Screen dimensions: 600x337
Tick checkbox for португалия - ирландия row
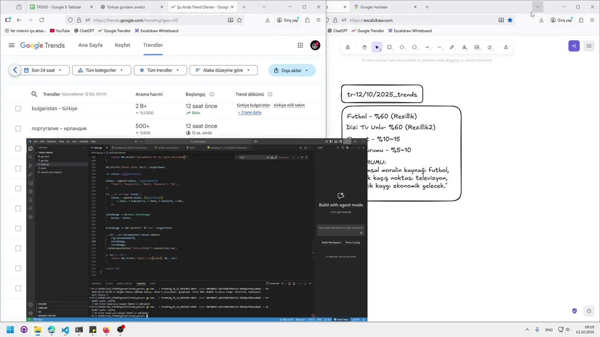pos(18,128)
